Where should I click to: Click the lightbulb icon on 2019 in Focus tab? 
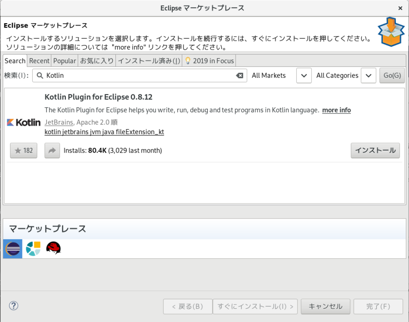188,61
